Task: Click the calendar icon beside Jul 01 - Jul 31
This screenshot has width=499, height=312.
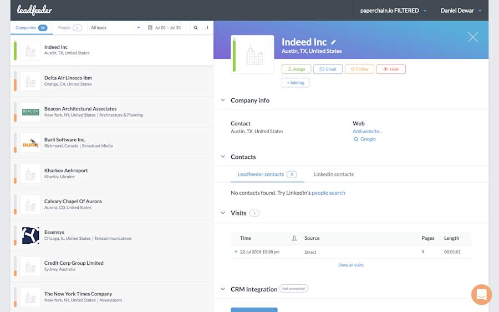Action: pos(150,28)
